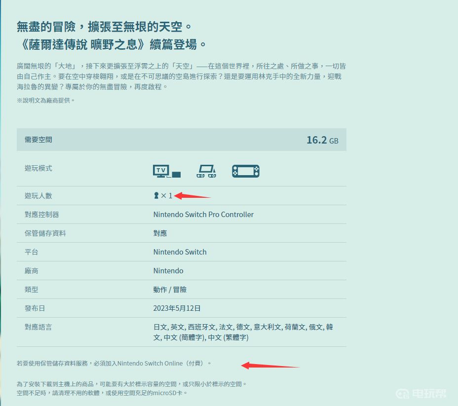Select Nintendo Switch Pro Controller text
The height and width of the screenshot is (406, 458).
(x=203, y=215)
